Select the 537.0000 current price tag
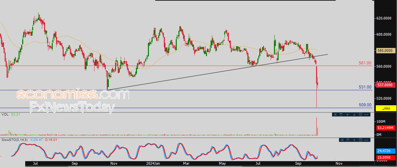 click(x=385, y=85)
